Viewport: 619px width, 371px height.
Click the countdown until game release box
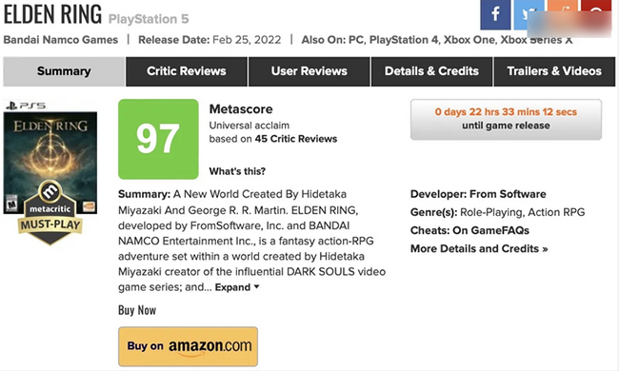(x=506, y=120)
